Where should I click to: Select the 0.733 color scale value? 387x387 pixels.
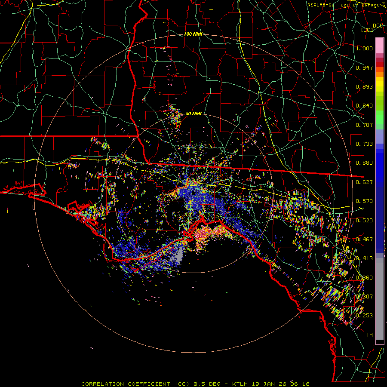(x=364, y=144)
